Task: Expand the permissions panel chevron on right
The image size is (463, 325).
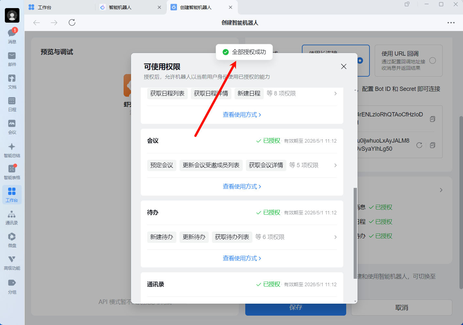Action: point(441,190)
